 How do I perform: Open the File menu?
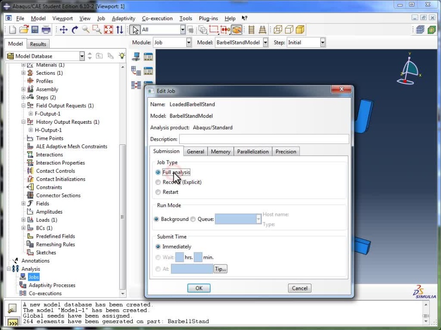(x=20, y=18)
